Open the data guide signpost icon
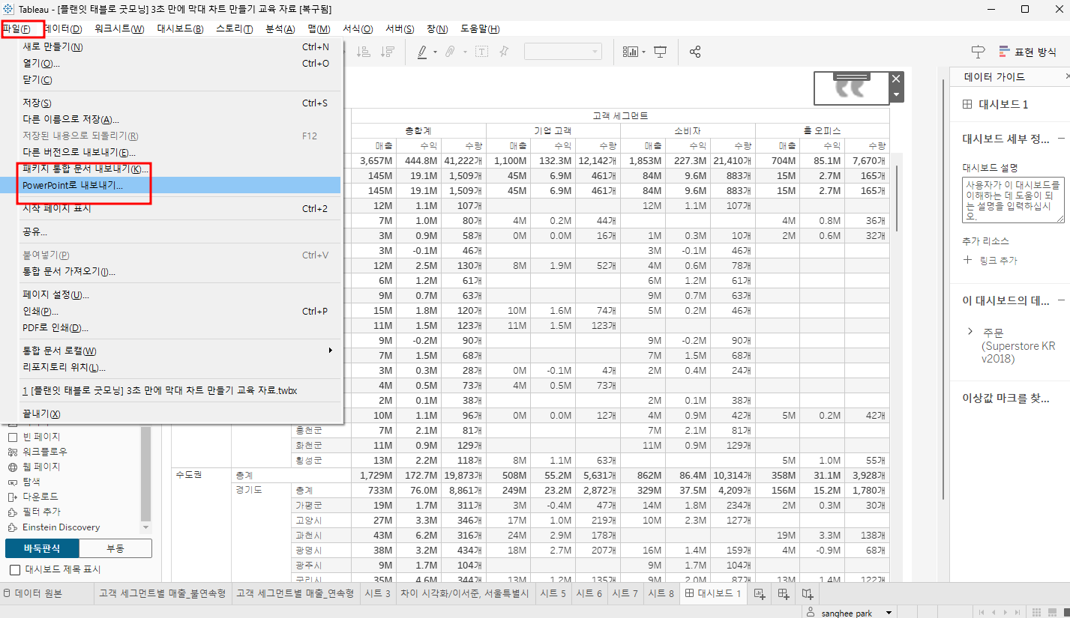The image size is (1070, 618). (x=978, y=52)
